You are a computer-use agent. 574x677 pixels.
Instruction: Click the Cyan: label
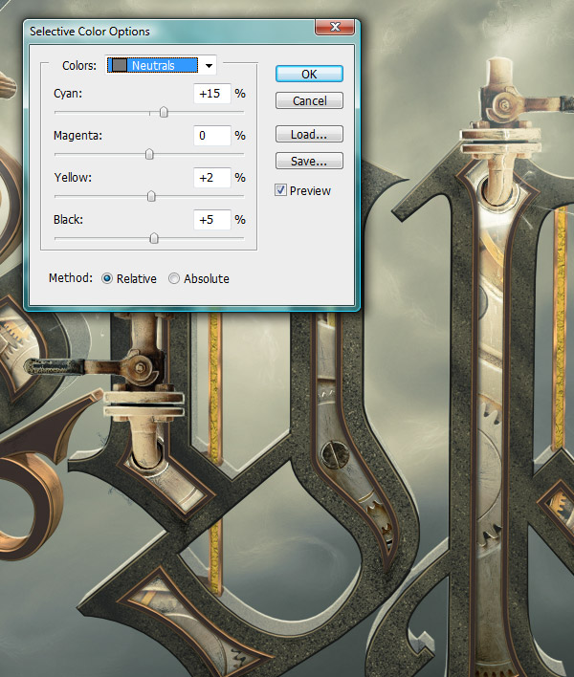68,94
